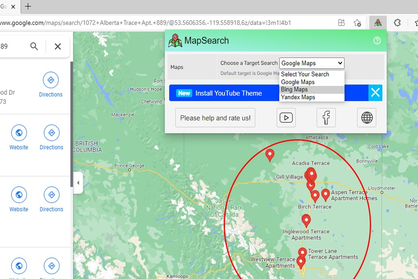This screenshot has height=279, width=418.
Task: Open the MapSearch extension icon in toolbar
Action: [x=378, y=23]
